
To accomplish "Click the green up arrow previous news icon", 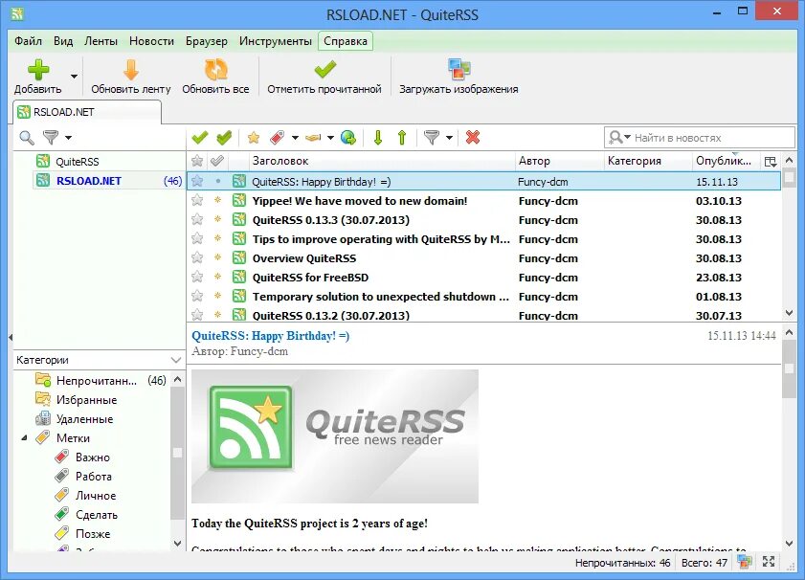I will [x=402, y=138].
